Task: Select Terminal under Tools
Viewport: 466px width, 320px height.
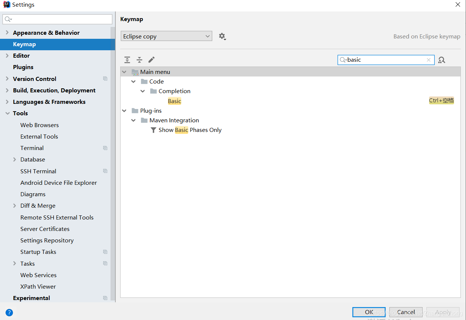Action: [32, 148]
